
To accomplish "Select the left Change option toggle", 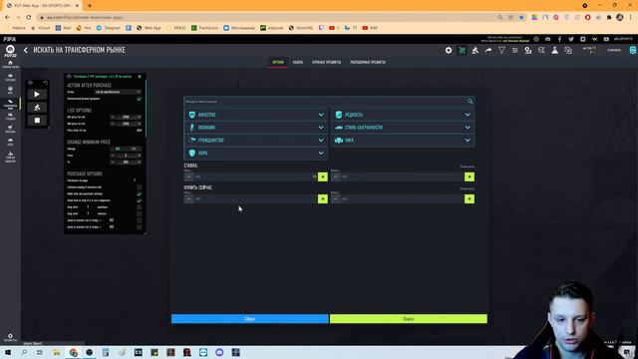I will click(x=118, y=149).
